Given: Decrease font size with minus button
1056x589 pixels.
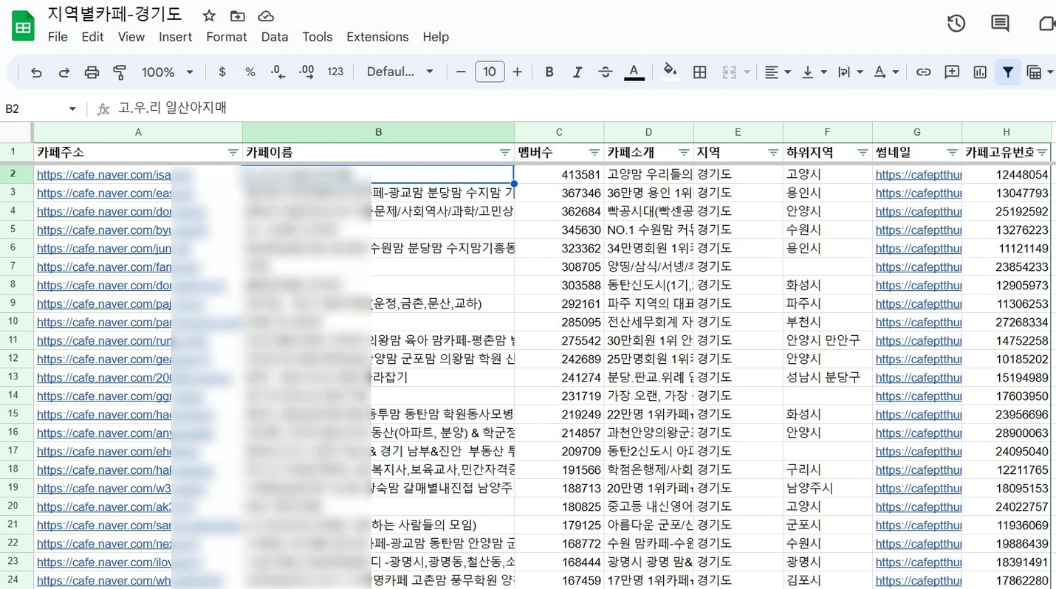Looking at the screenshot, I should point(462,72).
